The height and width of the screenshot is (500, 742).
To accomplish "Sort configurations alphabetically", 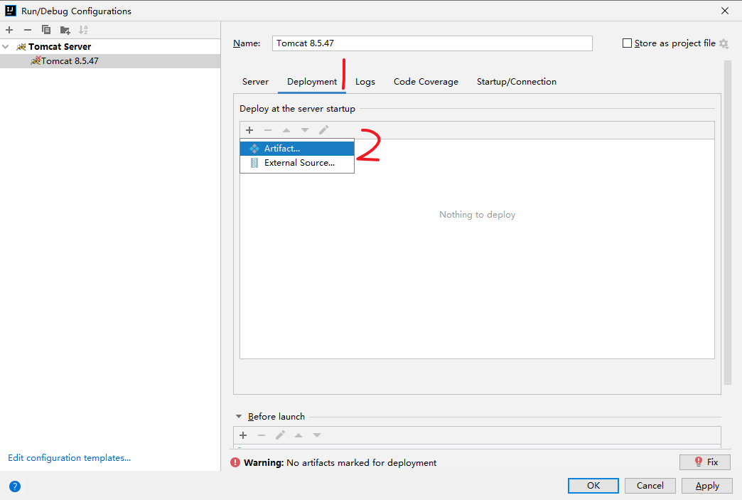I will (x=83, y=30).
